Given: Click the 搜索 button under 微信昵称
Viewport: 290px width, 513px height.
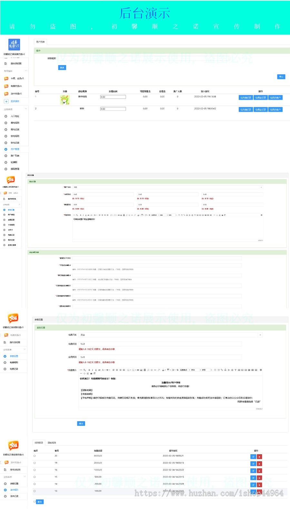Looking at the screenshot, I should [x=62, y=67].
